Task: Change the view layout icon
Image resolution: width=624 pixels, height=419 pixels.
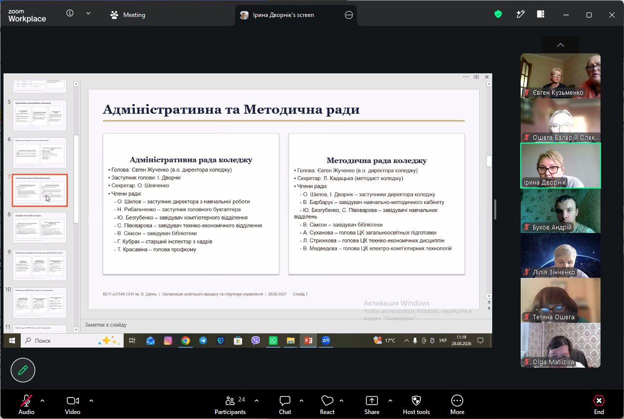Action: 541,14
